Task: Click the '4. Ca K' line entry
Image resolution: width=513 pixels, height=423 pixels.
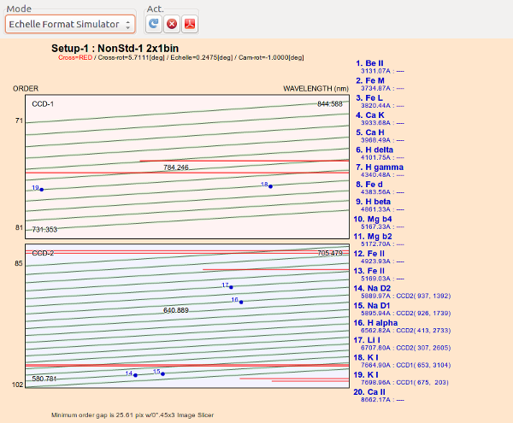Action: click(x=380, y=119)
